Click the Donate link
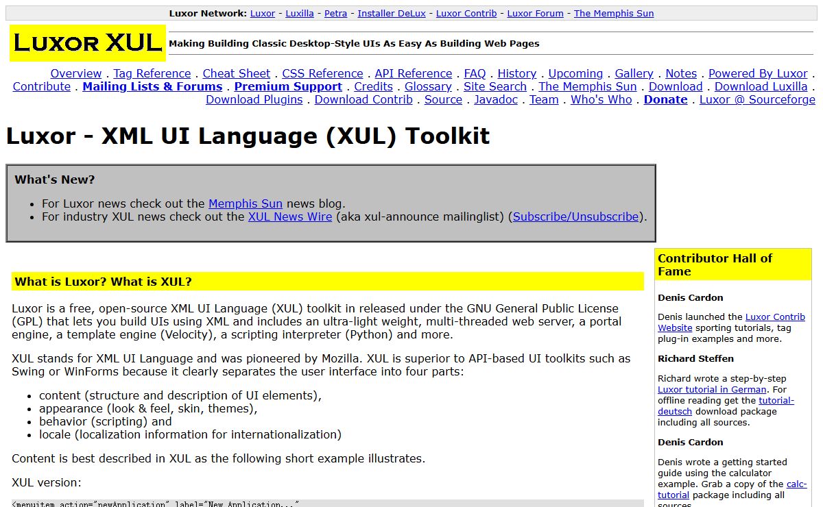 click(x=665, y=99)
